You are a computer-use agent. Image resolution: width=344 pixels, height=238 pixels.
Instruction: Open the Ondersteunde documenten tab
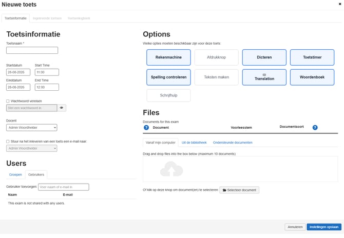click(x=233, y=143)
